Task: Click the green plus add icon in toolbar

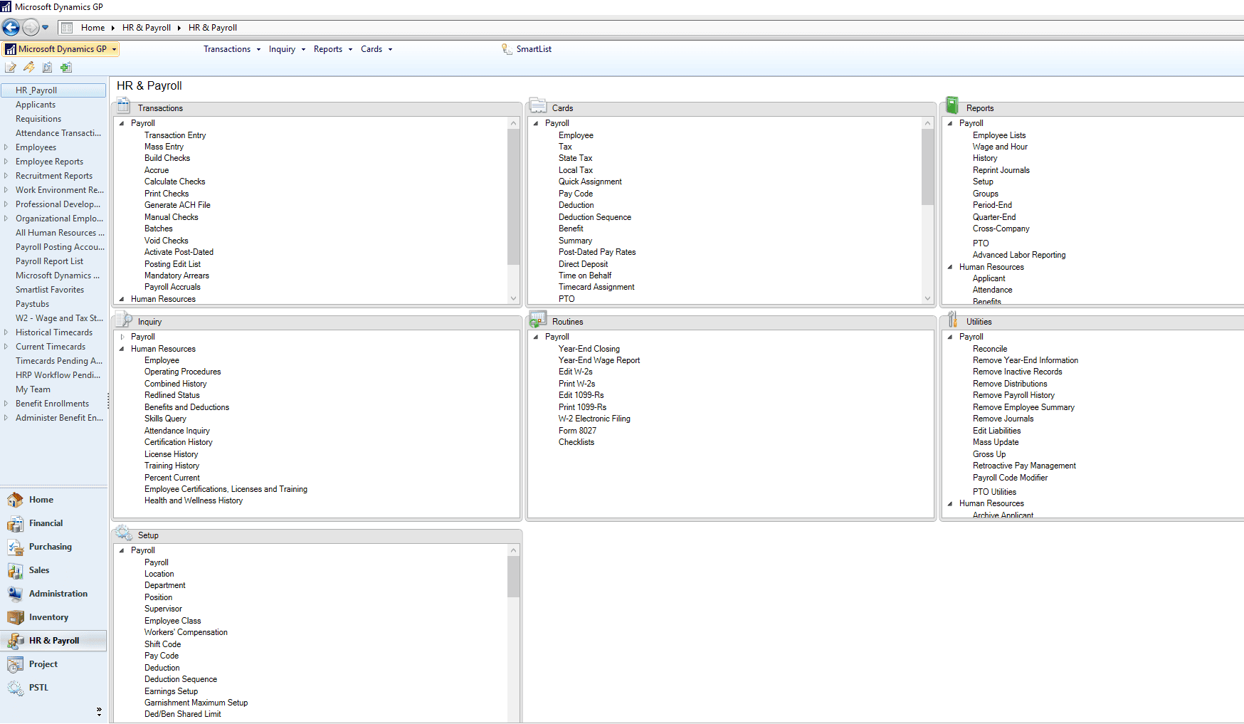Action: [x=66, y=68]
